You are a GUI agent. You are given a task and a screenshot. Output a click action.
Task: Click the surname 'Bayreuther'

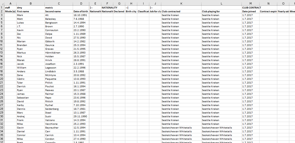click(x=52, y=127)
